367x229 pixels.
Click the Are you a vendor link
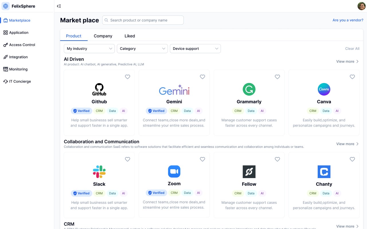[348, 20]
